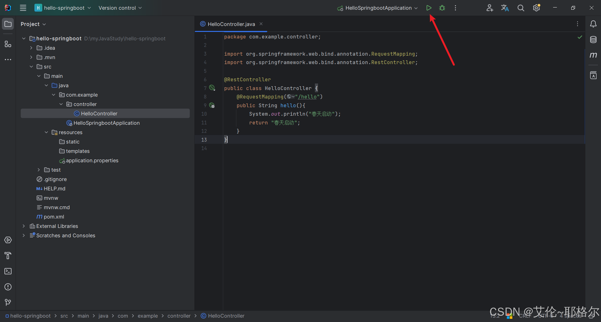Open the Problems tool window
Viewport: 601px width, 322px height.
point(8,287)
